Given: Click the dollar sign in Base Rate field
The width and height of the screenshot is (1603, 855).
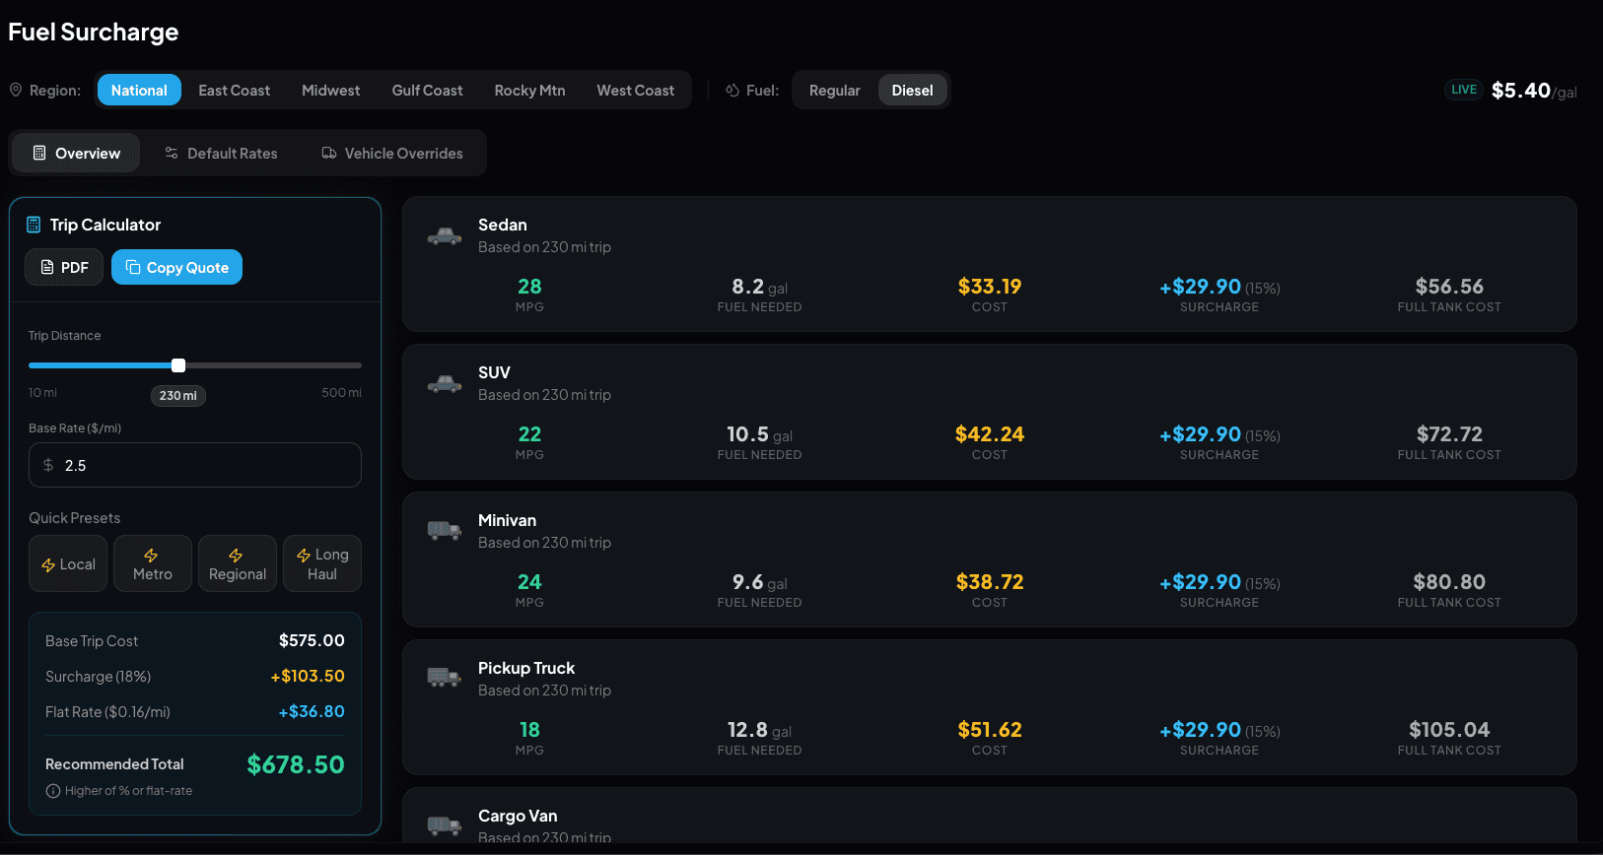Looking at the screenshot, I should pos(48,465).
